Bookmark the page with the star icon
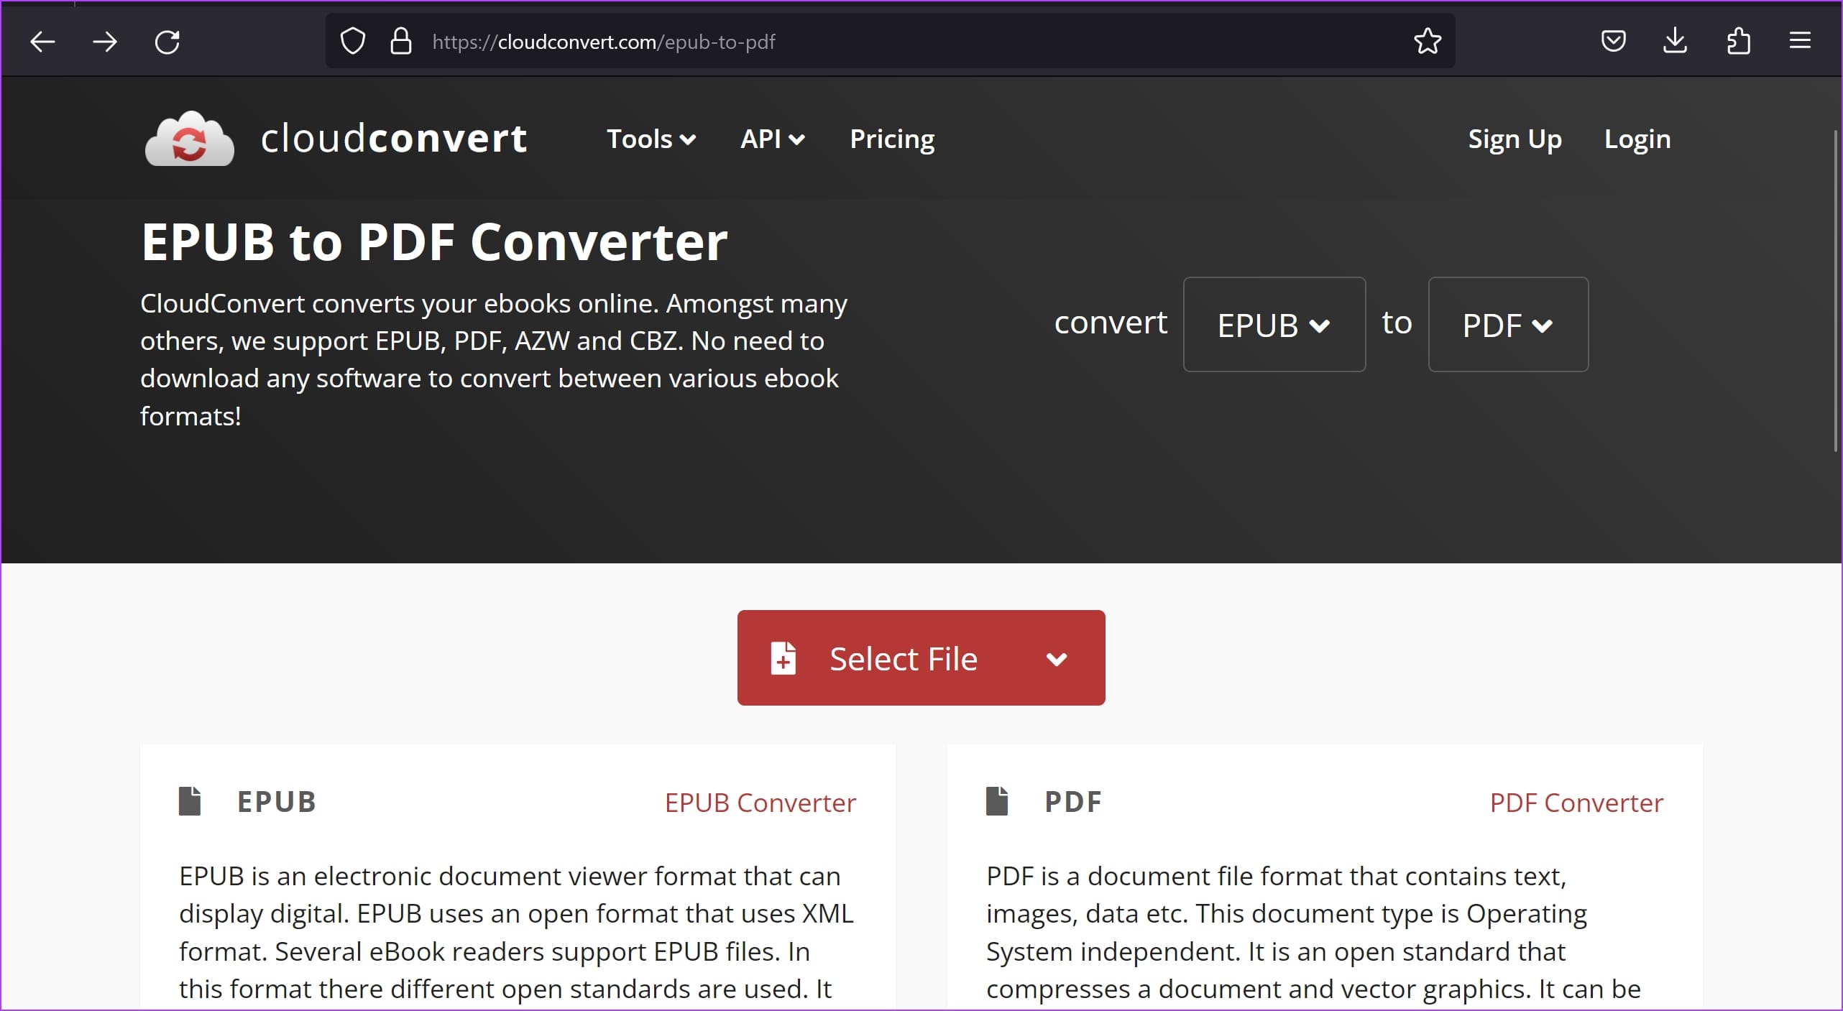 1428,41
